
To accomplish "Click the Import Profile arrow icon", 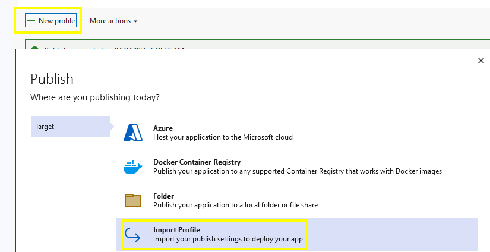I will tap(132, 235).
